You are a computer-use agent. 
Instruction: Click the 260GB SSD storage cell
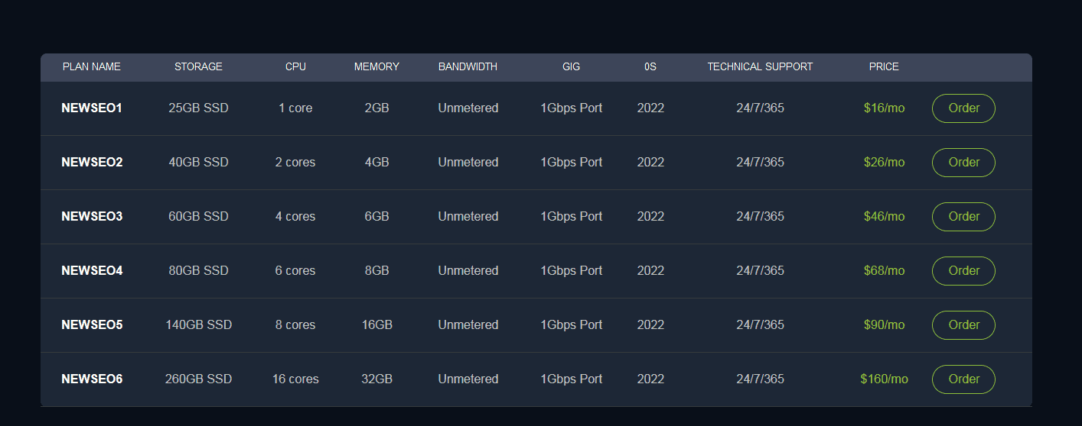pos(198,379)
